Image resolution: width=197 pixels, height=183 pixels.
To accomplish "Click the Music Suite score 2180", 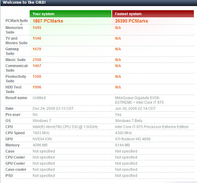I will 37,60.
